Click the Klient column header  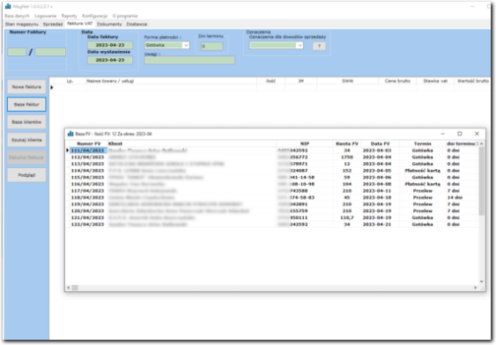[x=192, y=143]
